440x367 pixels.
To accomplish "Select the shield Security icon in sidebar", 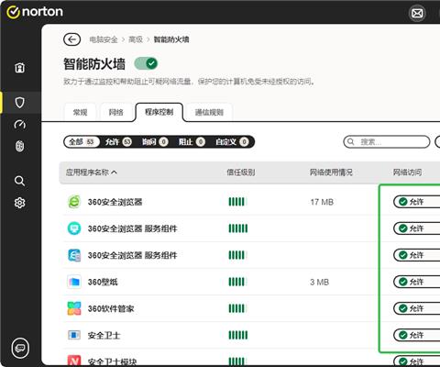I will [20, 103].
